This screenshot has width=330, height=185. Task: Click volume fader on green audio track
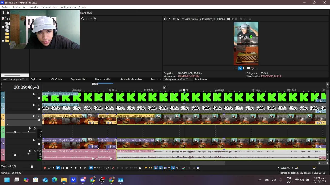(x=15, y=132)
